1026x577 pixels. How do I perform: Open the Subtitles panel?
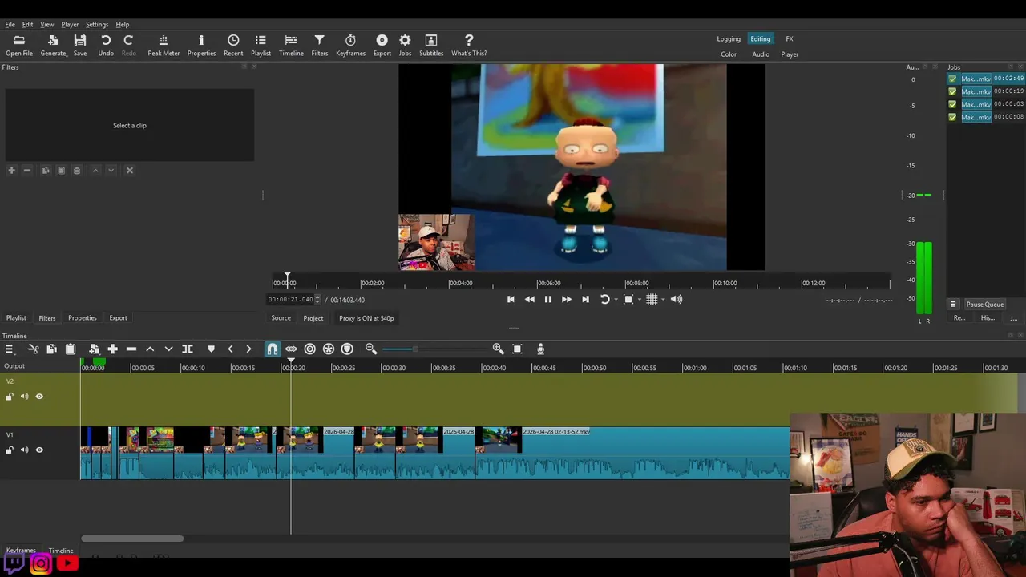click(431, 46)
